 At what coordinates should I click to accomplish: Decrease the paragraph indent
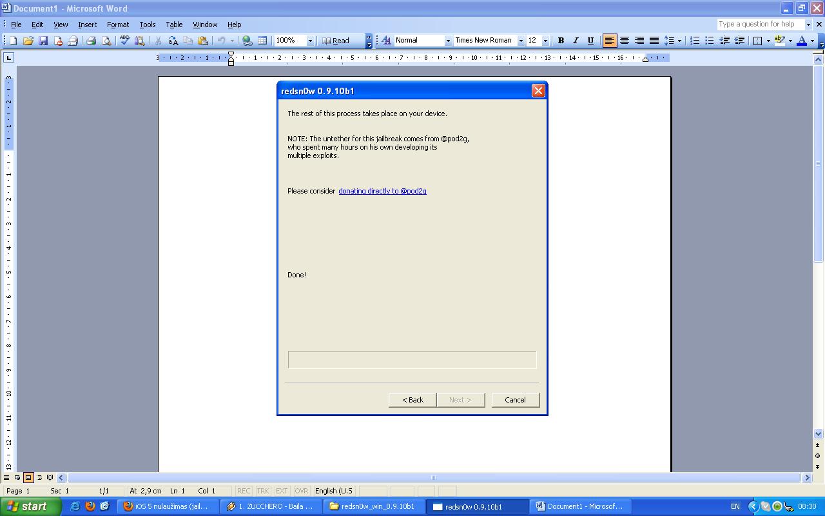pos(724,41)
